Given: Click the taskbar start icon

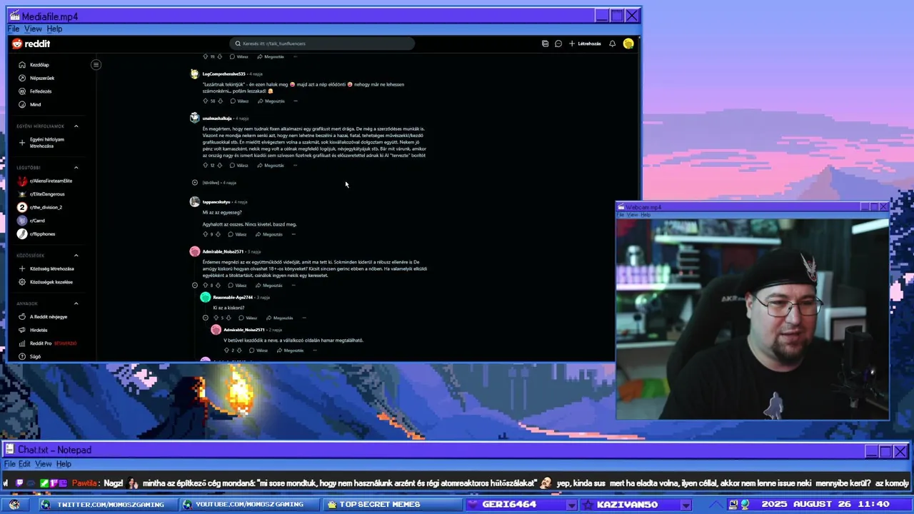Looking at the screenshot, I should [x=14, y=504].
